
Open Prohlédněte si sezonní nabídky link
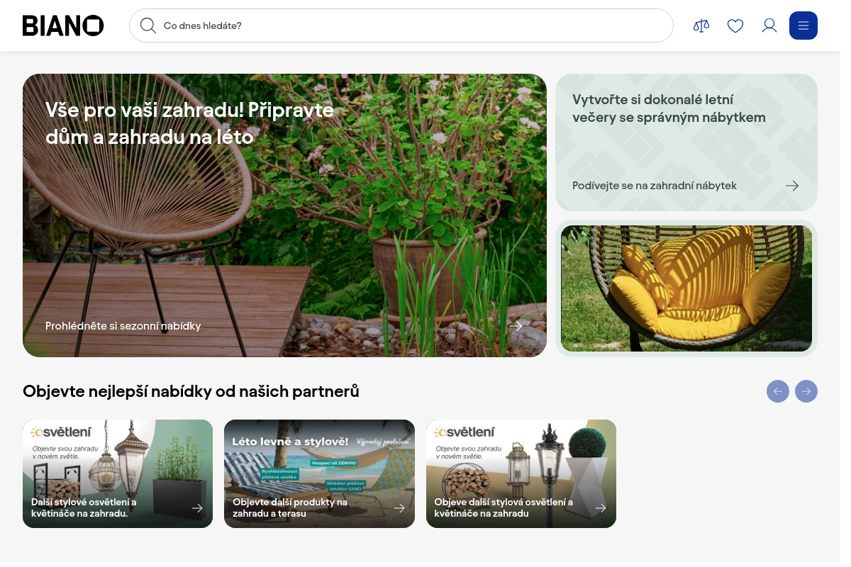point(123,326)
